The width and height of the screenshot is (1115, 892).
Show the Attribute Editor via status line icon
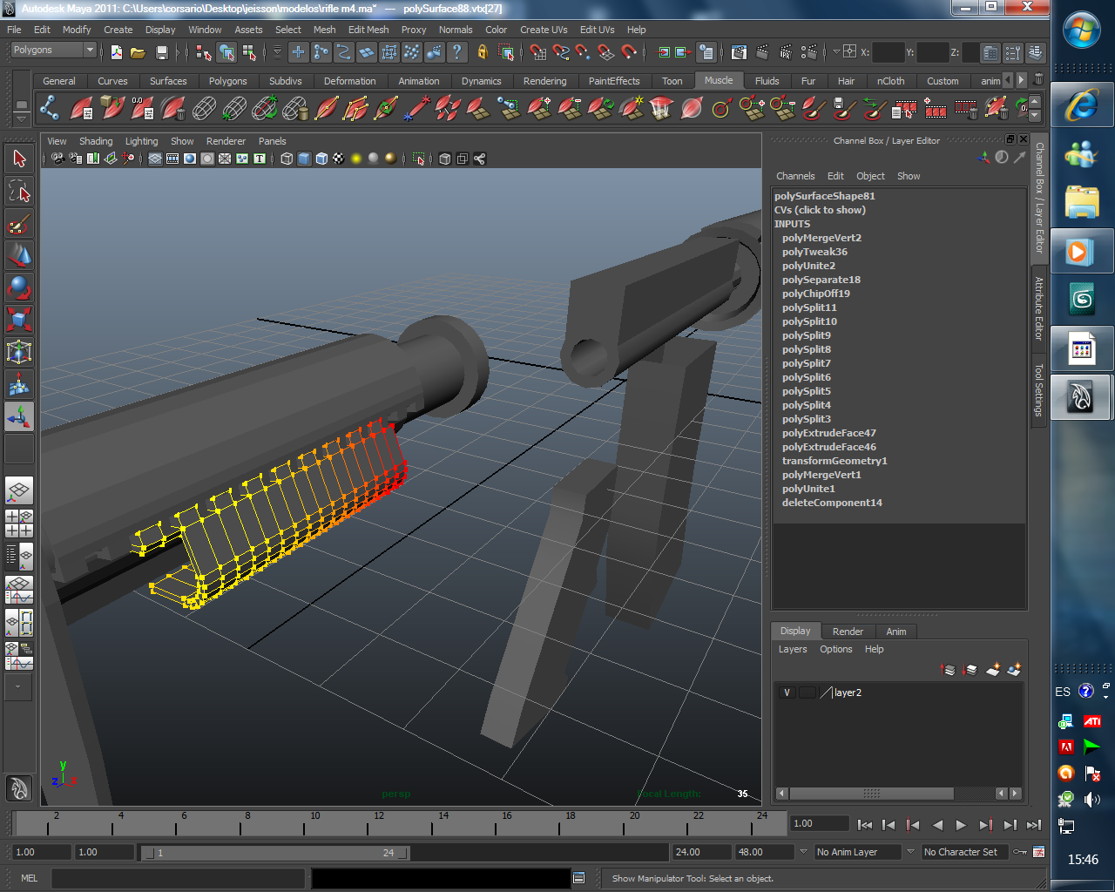pyautogui.click(x=990, y=52)
